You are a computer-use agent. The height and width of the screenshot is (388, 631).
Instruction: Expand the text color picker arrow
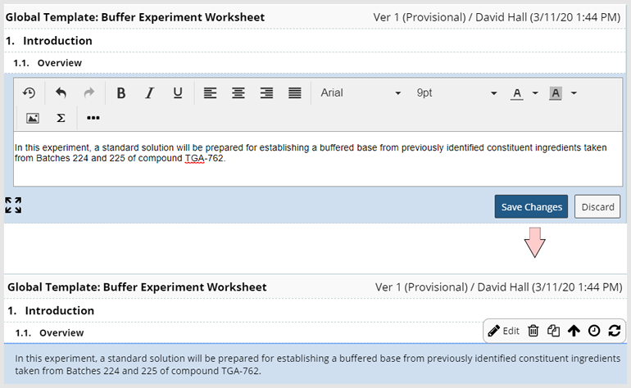[535, 92]
